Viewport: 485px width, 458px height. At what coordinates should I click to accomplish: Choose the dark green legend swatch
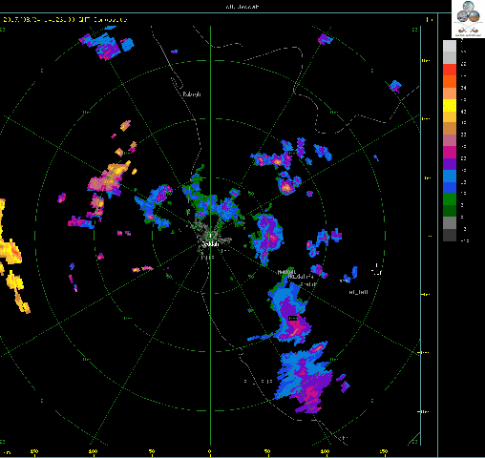click(450, 211)
